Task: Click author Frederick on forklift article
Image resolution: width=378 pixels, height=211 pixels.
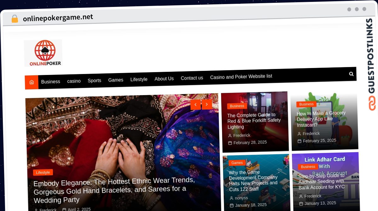Action: (242, 135)
